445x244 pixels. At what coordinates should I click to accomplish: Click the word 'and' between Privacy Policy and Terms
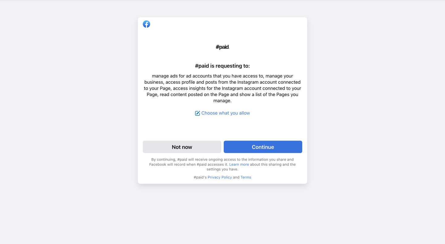(236, 177)
